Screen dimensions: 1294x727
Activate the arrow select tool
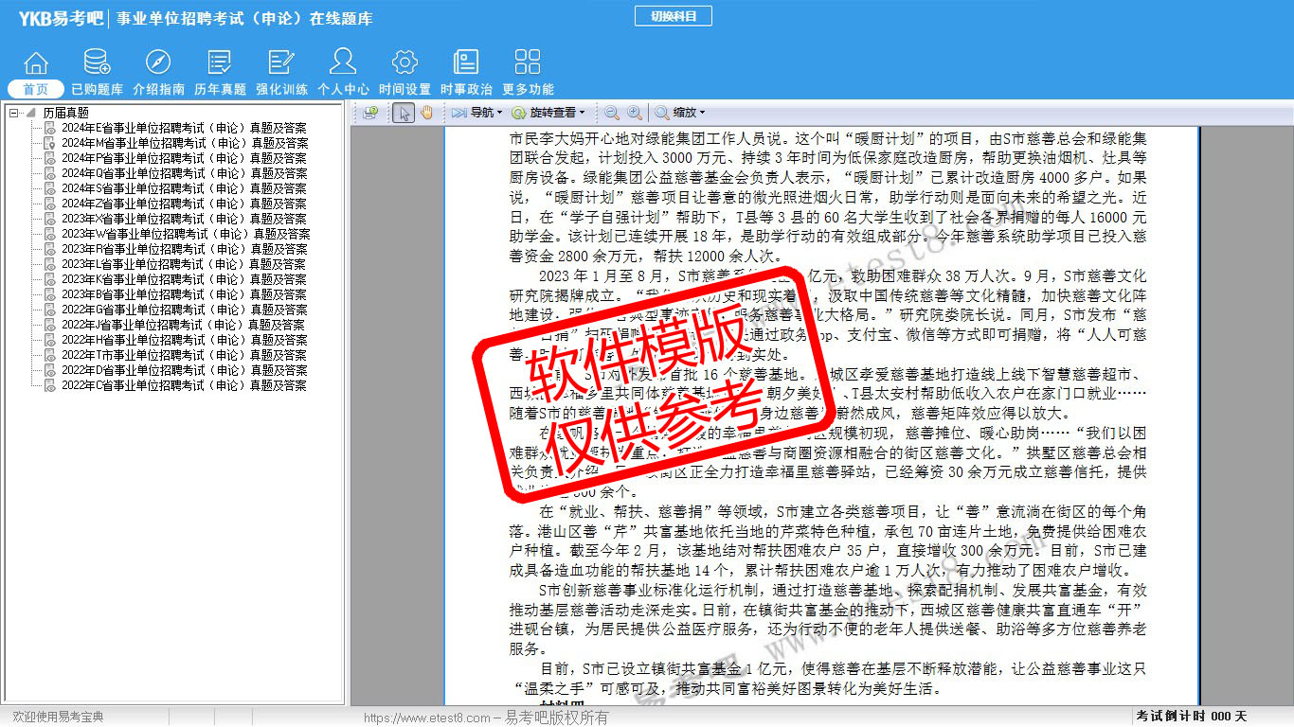pyautogui.click(x=404, y=113)
